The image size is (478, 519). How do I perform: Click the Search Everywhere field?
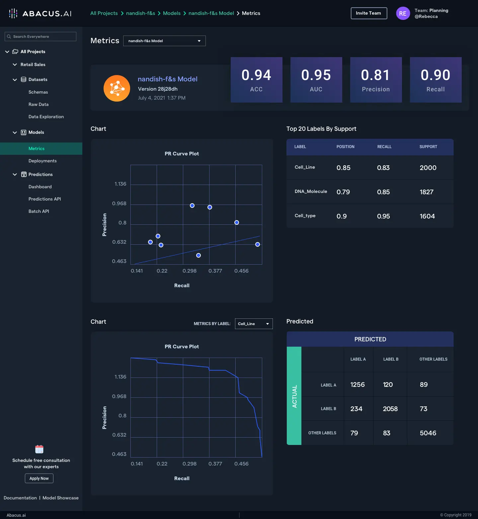tap(40, 37)
